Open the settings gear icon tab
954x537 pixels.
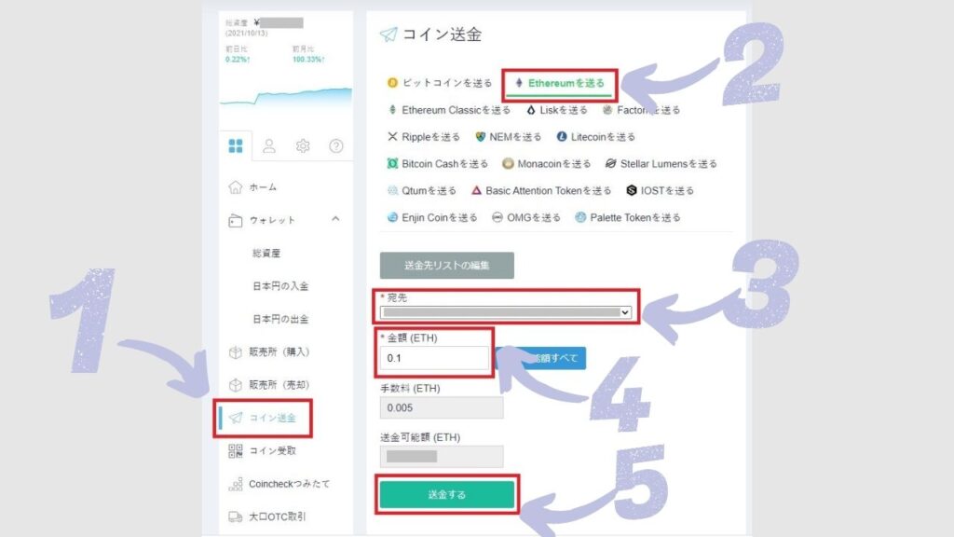303,146
